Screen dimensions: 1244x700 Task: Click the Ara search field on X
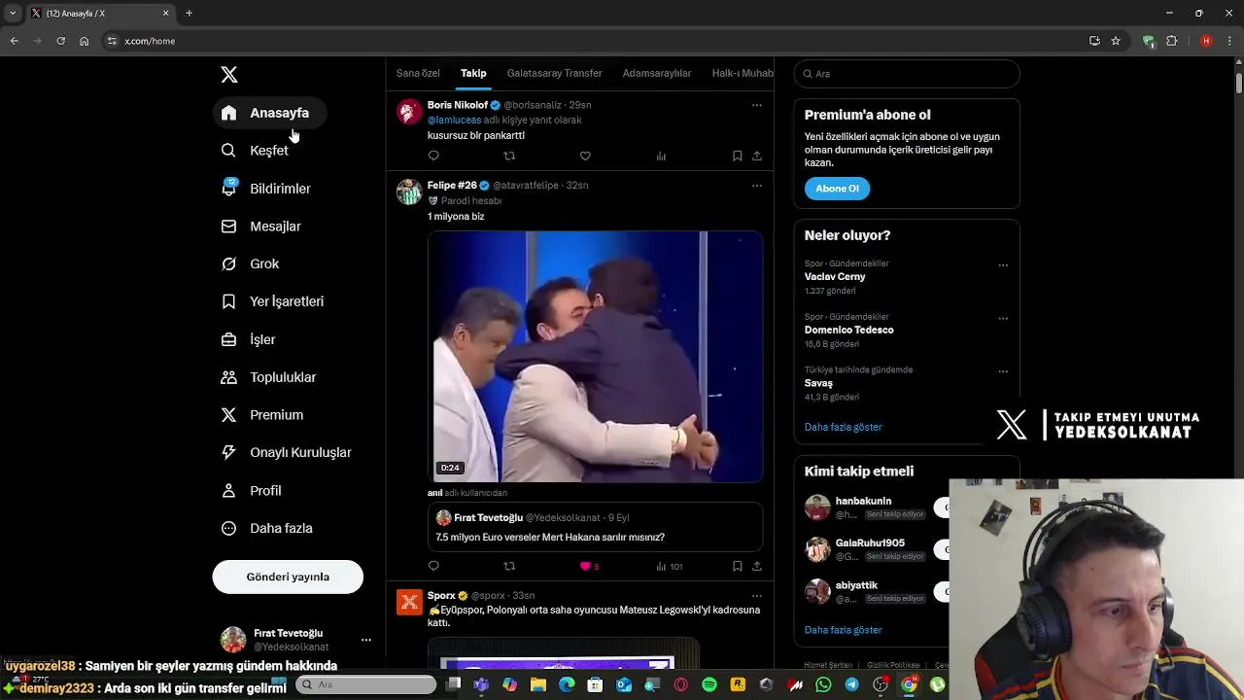point(907,74)
